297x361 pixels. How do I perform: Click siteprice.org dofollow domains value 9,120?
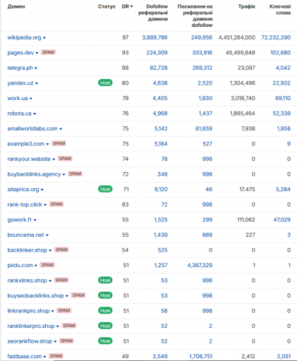pos(161,190)
